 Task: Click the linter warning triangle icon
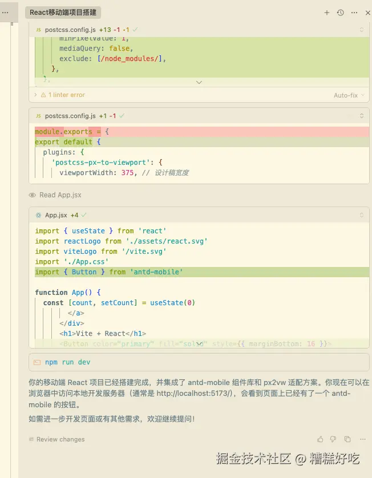tap(43, 95)
